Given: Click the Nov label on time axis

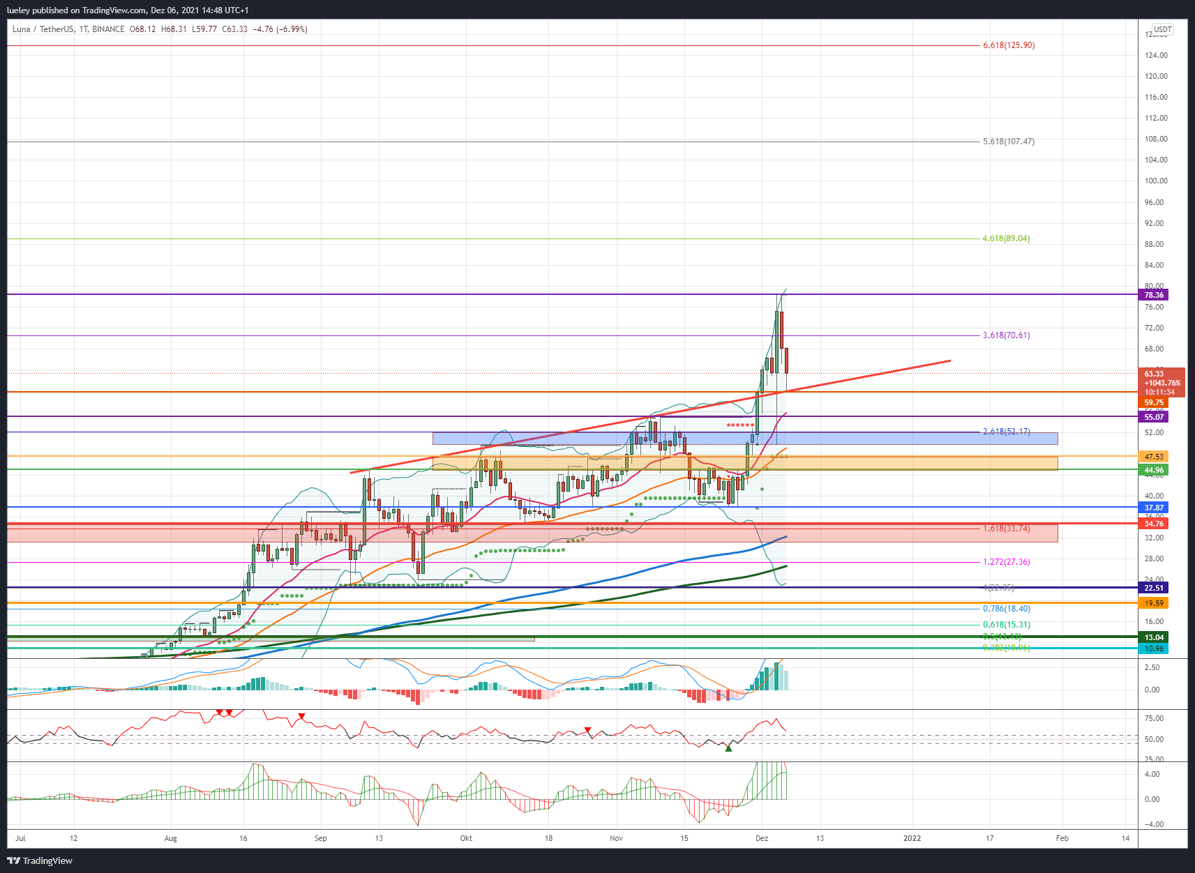Looking at the screenshot, I should [x=616, y=838].
